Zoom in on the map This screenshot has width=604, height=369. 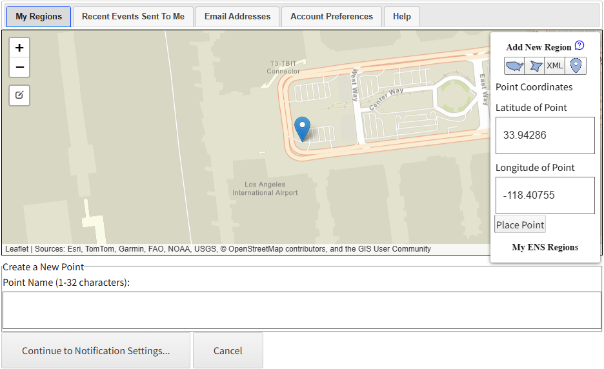pos(19,48)
